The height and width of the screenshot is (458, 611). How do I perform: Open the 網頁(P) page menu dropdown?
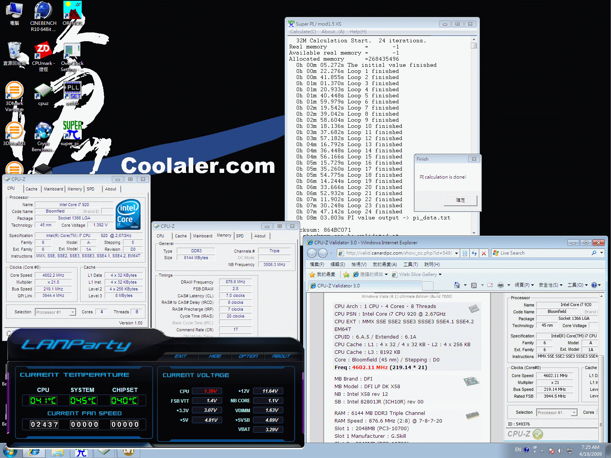pos(524,285)
